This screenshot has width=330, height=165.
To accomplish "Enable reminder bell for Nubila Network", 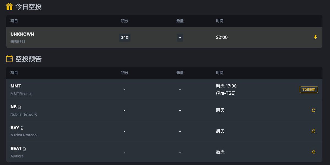I will (x=313, y=110).
